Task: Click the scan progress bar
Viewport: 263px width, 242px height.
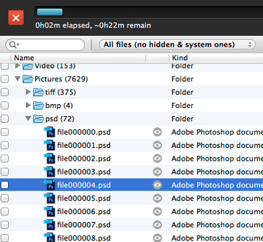Action: point(149,12)
